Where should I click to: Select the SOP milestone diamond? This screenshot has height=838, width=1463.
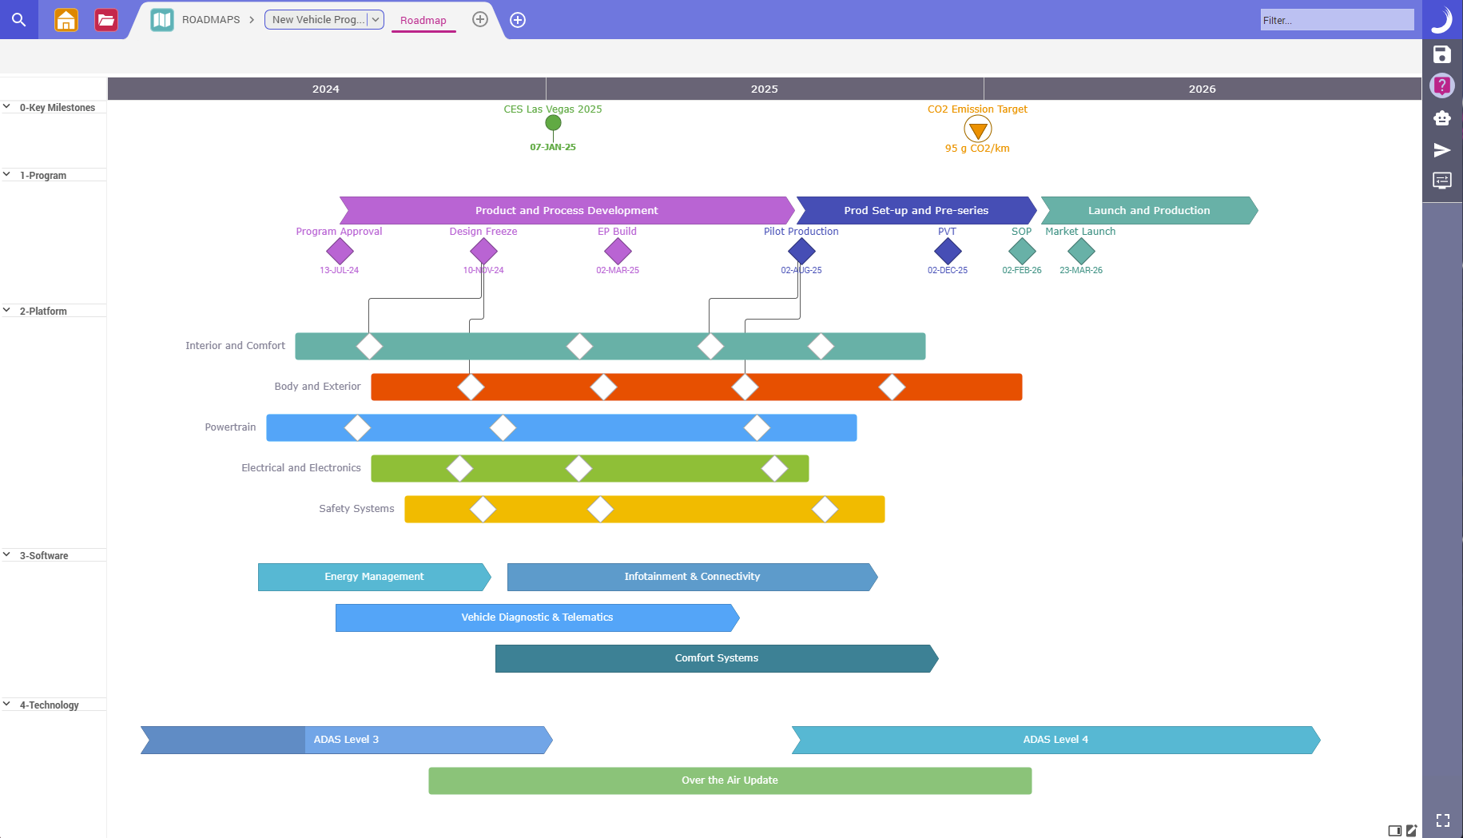pos(1022,252)
